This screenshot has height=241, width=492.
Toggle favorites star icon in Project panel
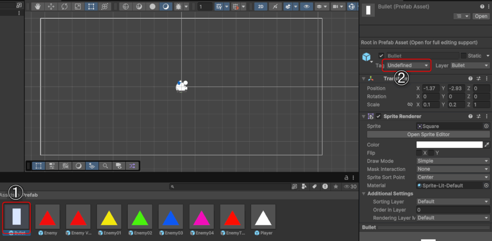(336, 187)
